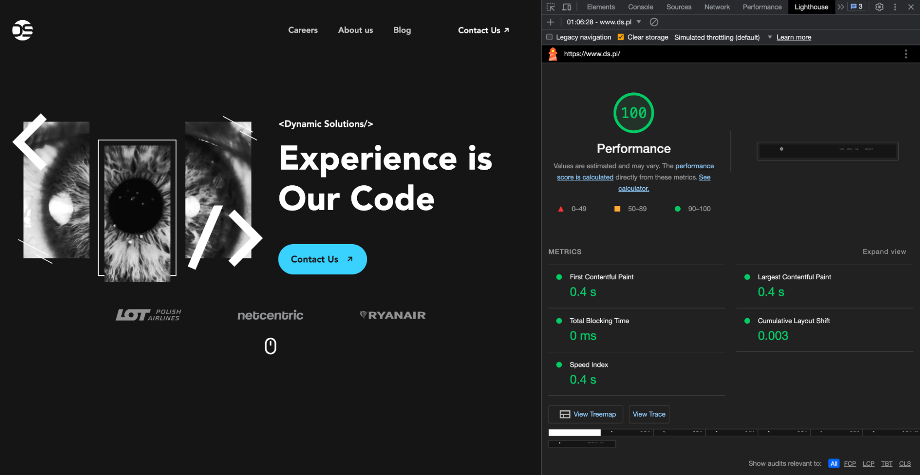Open the console issues counter badge

856,7
